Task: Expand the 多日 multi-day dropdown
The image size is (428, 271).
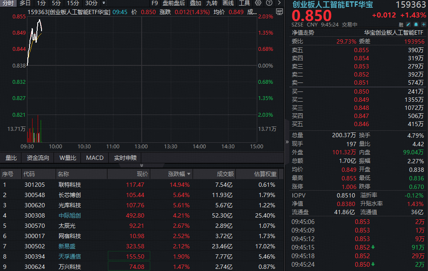Action: pyautogui.click(x=24, y=3)
